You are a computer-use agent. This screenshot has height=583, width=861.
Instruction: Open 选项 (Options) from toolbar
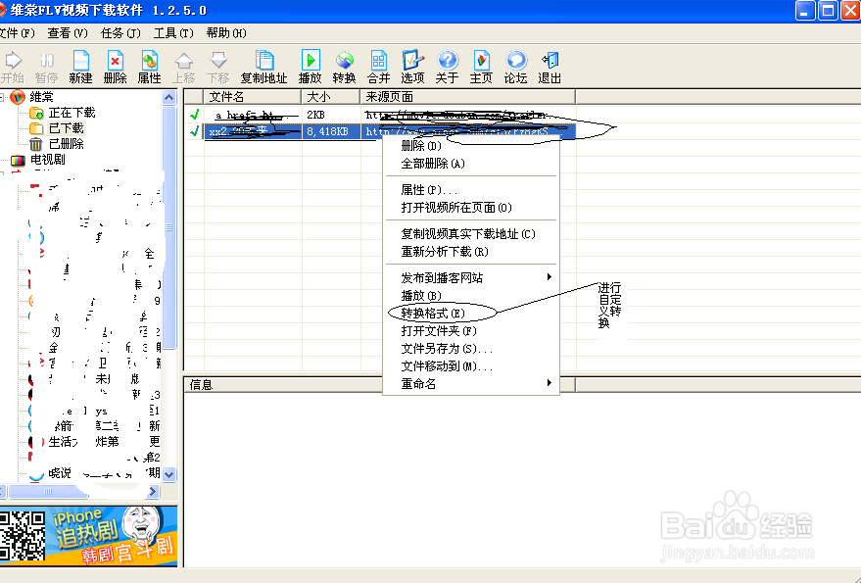pos(413,67)
